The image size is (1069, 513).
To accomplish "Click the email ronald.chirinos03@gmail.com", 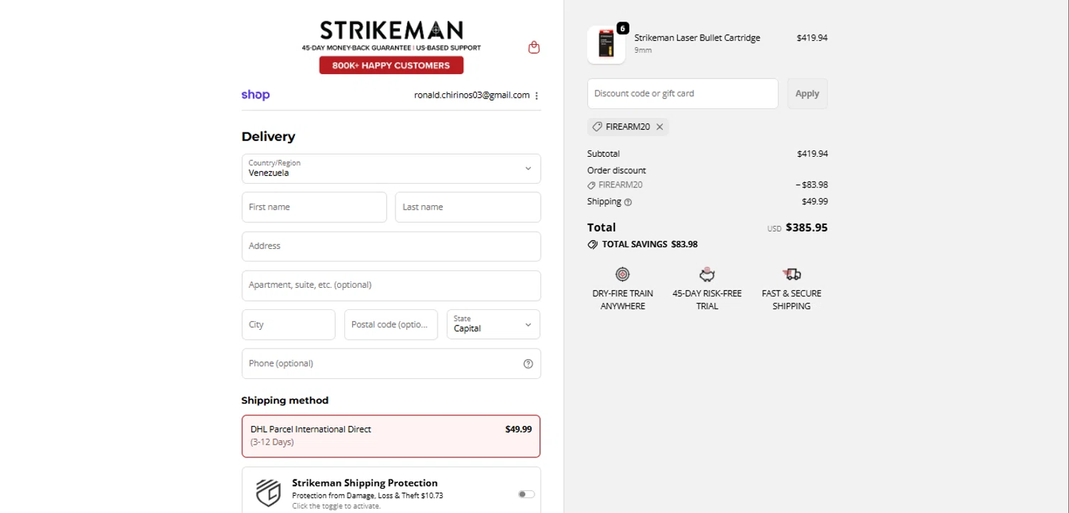I will [x=472, y=95].
